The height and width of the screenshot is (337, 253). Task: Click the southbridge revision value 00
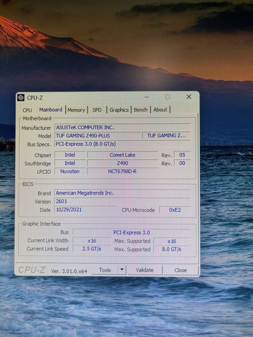pos(182,163)
